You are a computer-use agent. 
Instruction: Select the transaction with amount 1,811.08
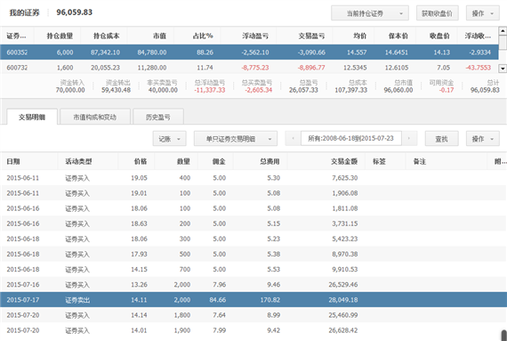(x=253, y=208)
